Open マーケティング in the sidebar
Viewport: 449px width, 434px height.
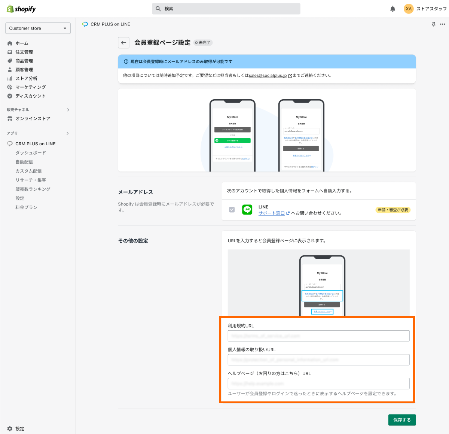point(31,87)
